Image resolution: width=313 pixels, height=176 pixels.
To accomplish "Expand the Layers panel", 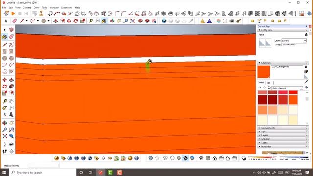I will pos(283,135).
